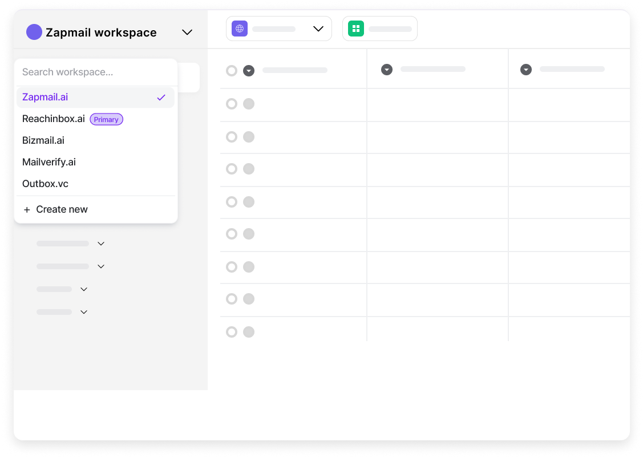The height and width of the screenshot is (458, 643).
Task: Click Create new workspace option
Action: click(95, 209)
